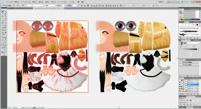Select the Type (T) tool
201x109 pixels.
coord(5,16)
